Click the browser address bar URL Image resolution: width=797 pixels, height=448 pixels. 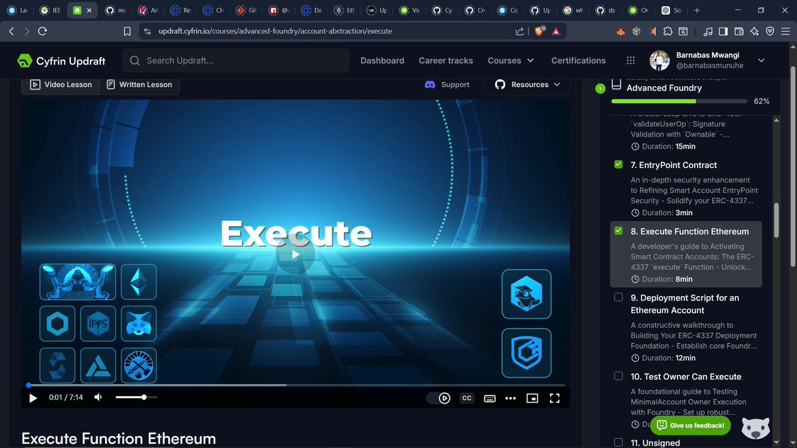[x=275, y=31]
